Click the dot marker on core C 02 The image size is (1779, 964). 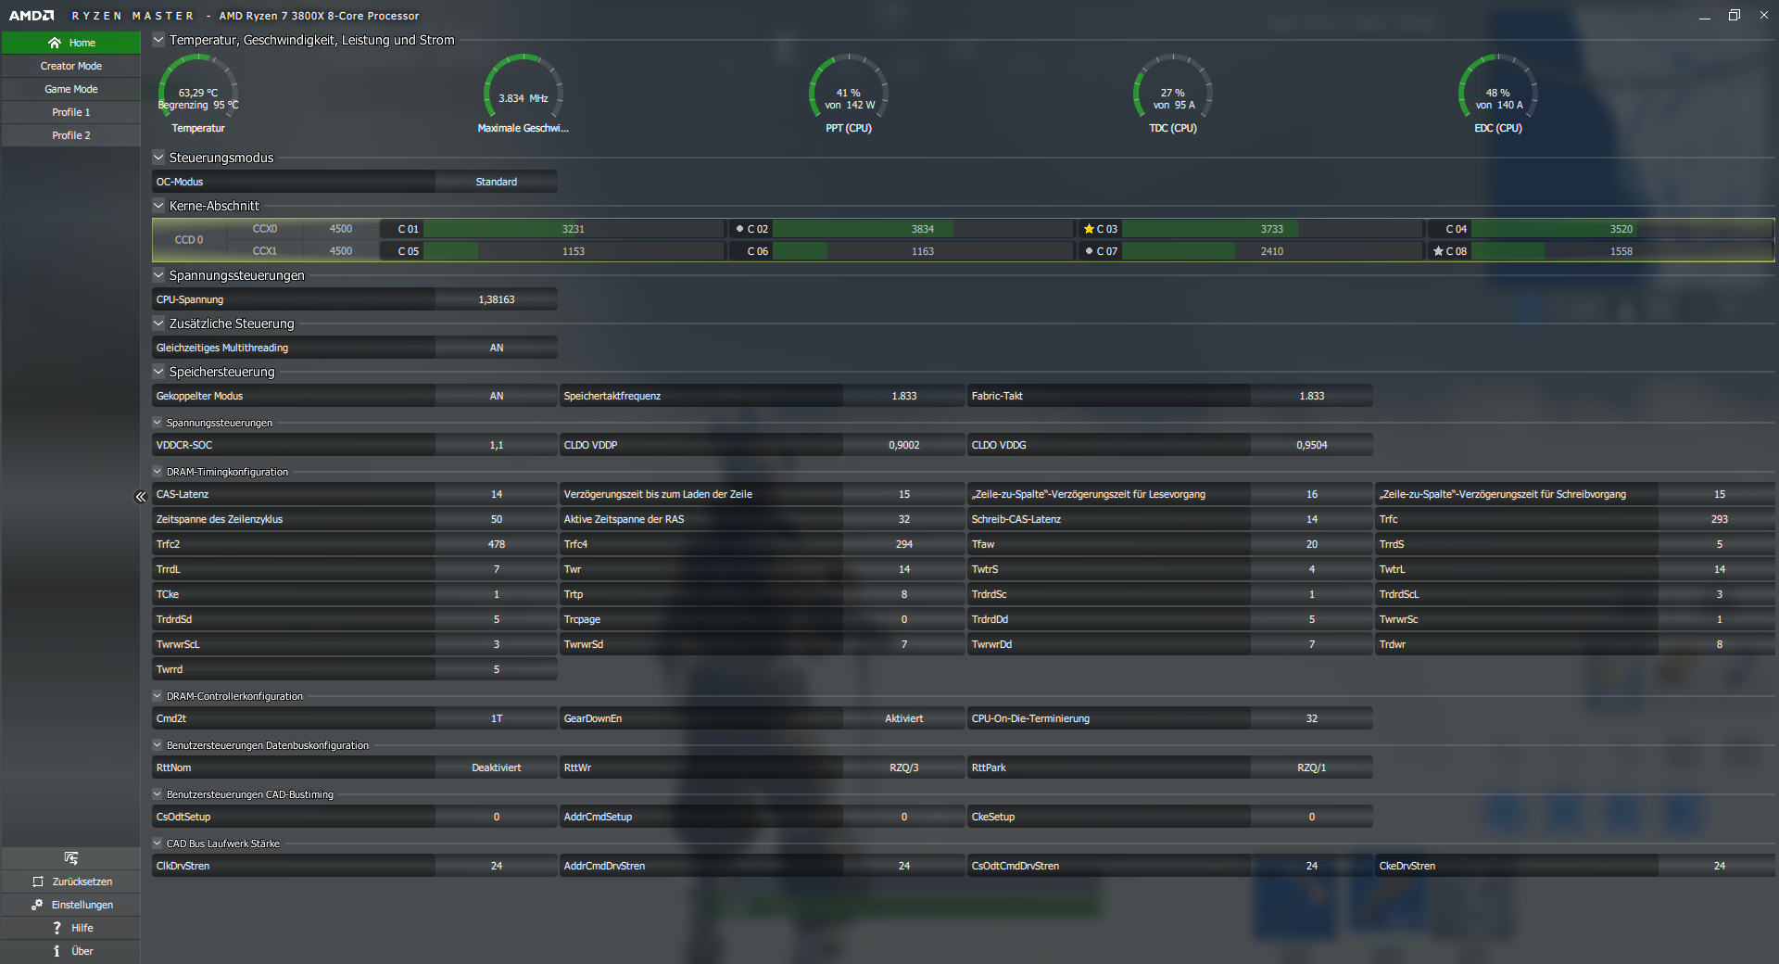tap(739, 229)
